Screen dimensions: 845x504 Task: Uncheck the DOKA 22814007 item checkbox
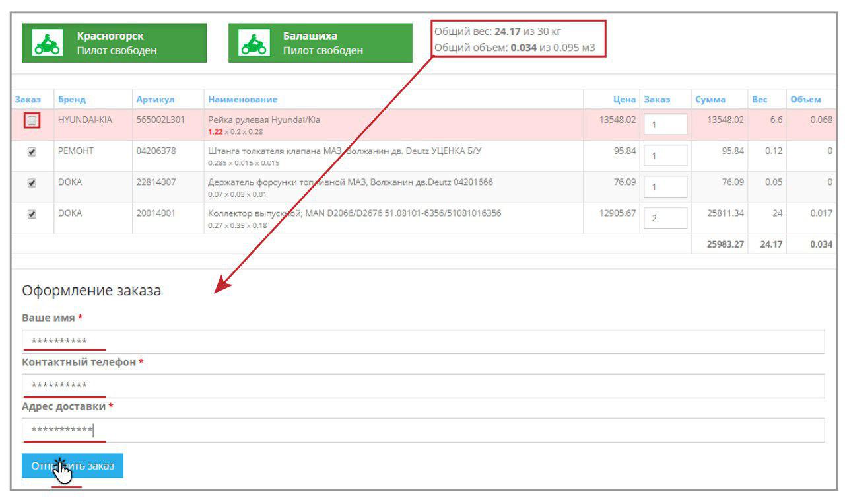[32, 183]
